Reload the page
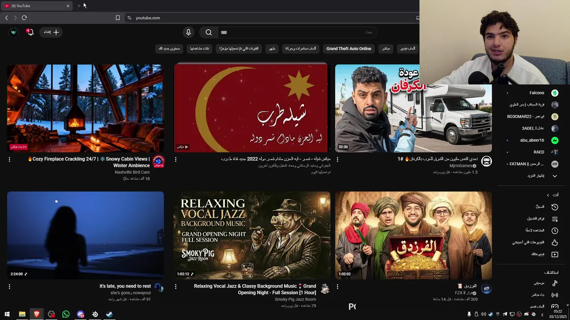The image size is (570, 320). 24,18
